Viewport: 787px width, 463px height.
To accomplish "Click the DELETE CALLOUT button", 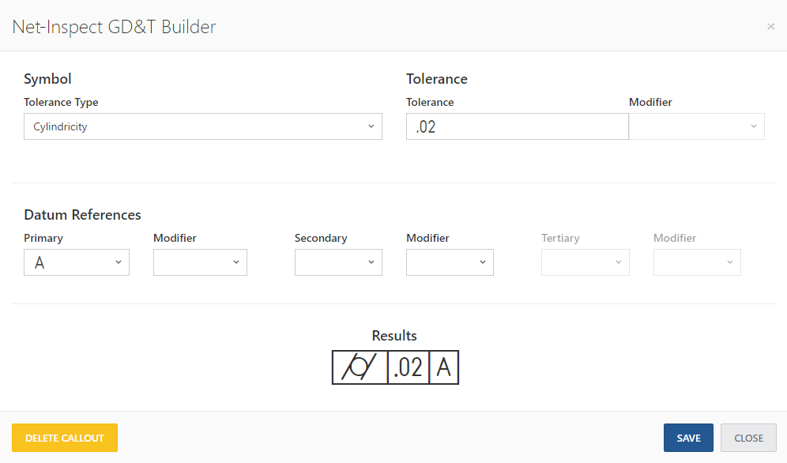I will pos(65,438).
